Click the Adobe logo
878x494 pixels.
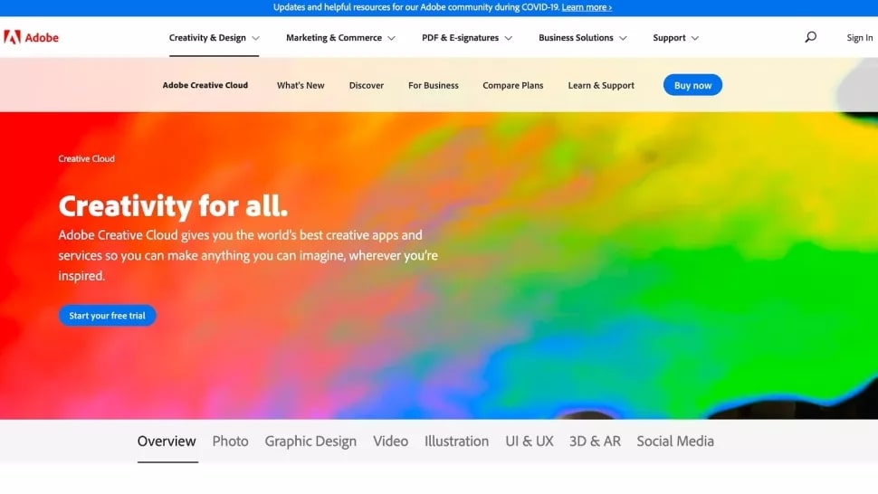[31, 37]
